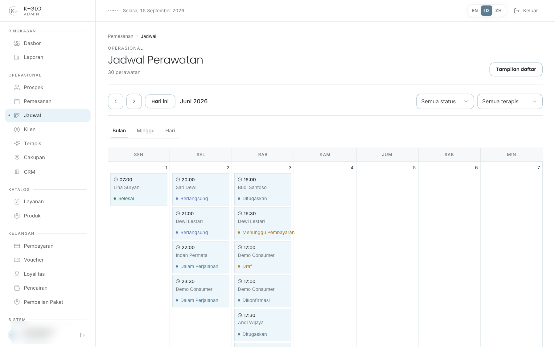Click the Tampilan daftar button

(516, 69)
